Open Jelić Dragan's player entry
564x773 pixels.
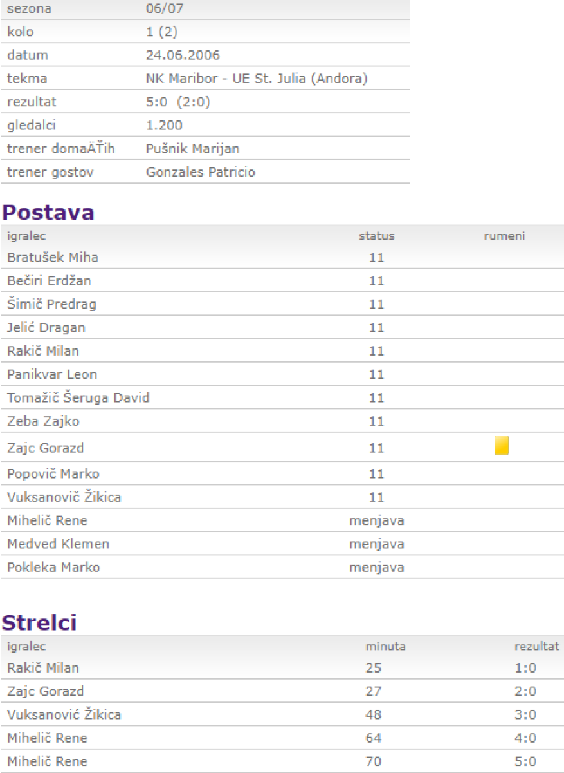(46, 328)
